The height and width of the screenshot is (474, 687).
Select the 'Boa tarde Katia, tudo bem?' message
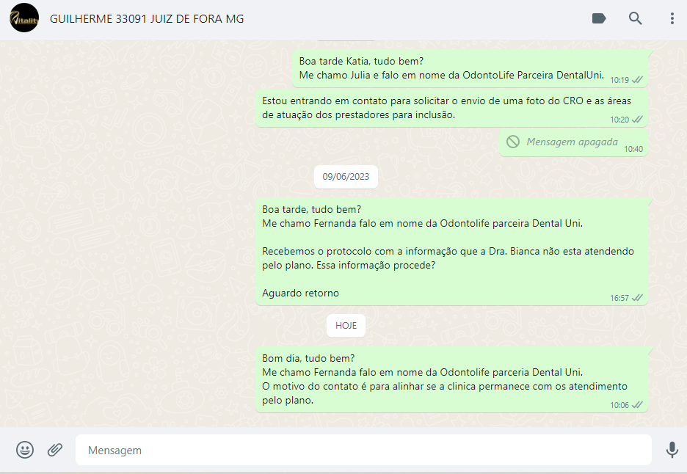coord(470,68)
